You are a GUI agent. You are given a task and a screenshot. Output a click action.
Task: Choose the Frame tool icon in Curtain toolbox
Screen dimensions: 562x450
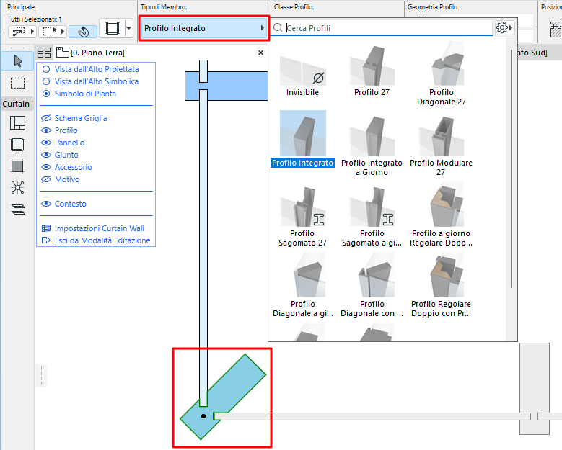pyautogui.click(x=17, y=145)
